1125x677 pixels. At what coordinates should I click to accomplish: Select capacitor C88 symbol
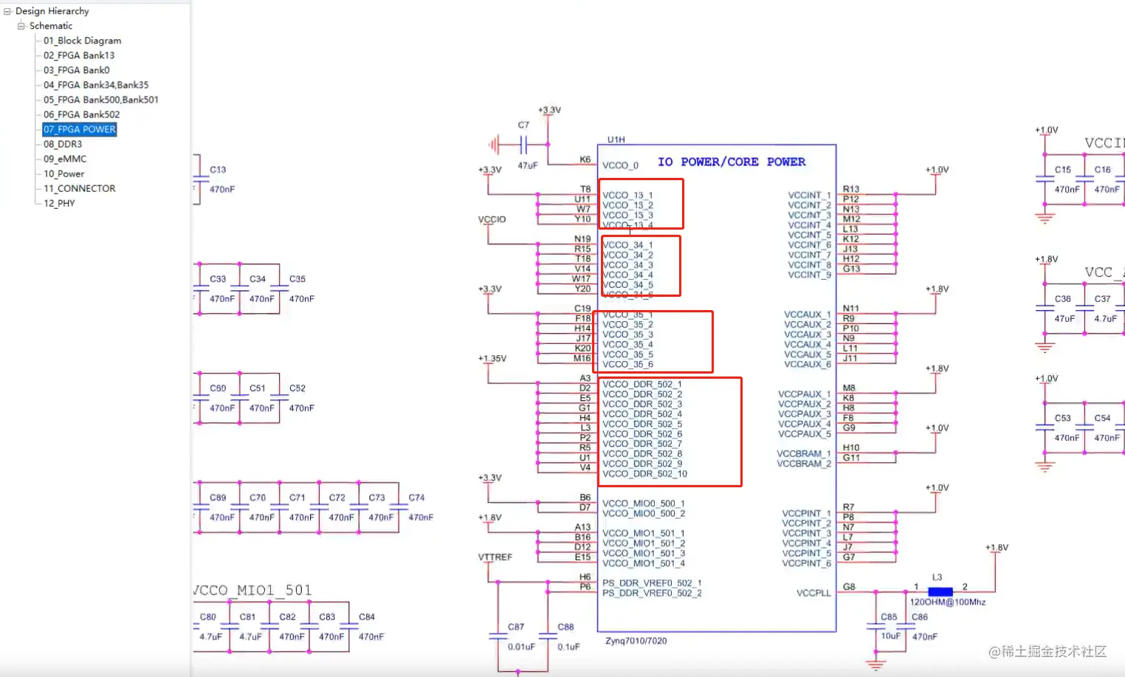point(548,636)
